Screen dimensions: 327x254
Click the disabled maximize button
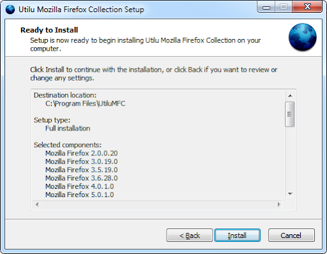tap(284, 7)
